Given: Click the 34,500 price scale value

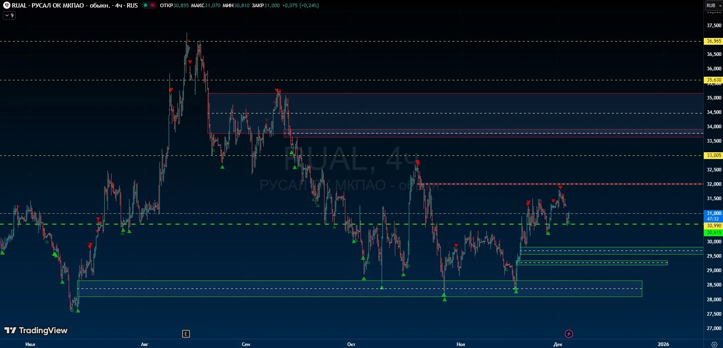Looking at the screenshot, I should [714, 112].
